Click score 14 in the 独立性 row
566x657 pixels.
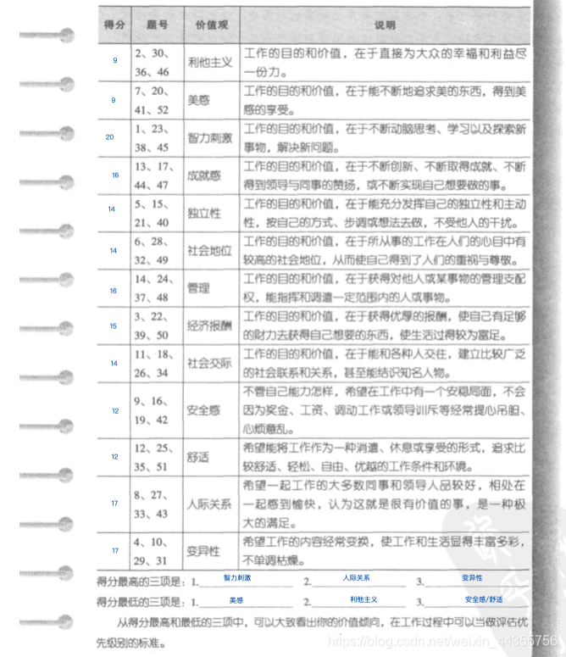click(111, 209)
